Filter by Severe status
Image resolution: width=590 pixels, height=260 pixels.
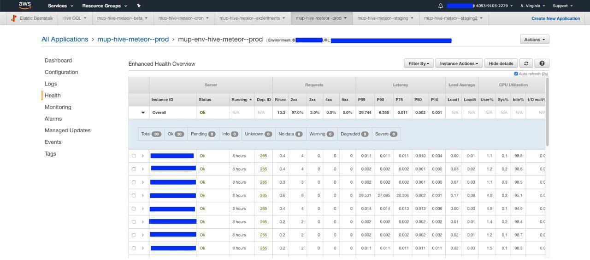[386, 134]
